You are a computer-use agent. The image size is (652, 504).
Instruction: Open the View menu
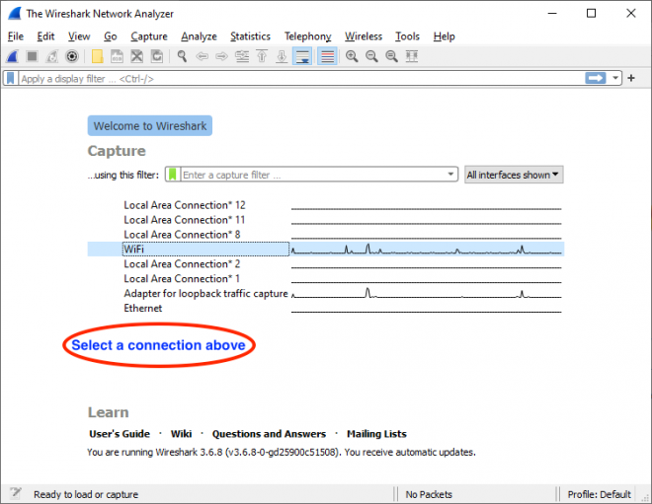pos(79,36)
